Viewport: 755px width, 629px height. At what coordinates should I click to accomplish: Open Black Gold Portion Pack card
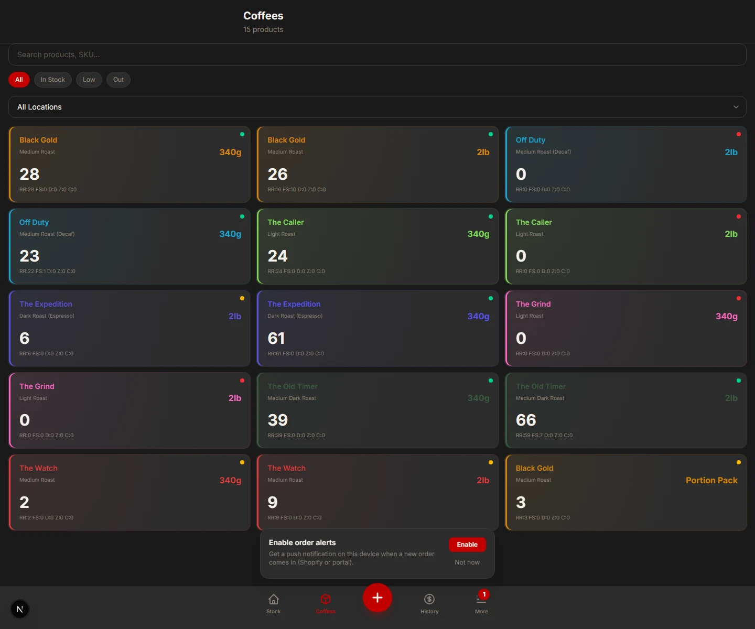(625, 492)
